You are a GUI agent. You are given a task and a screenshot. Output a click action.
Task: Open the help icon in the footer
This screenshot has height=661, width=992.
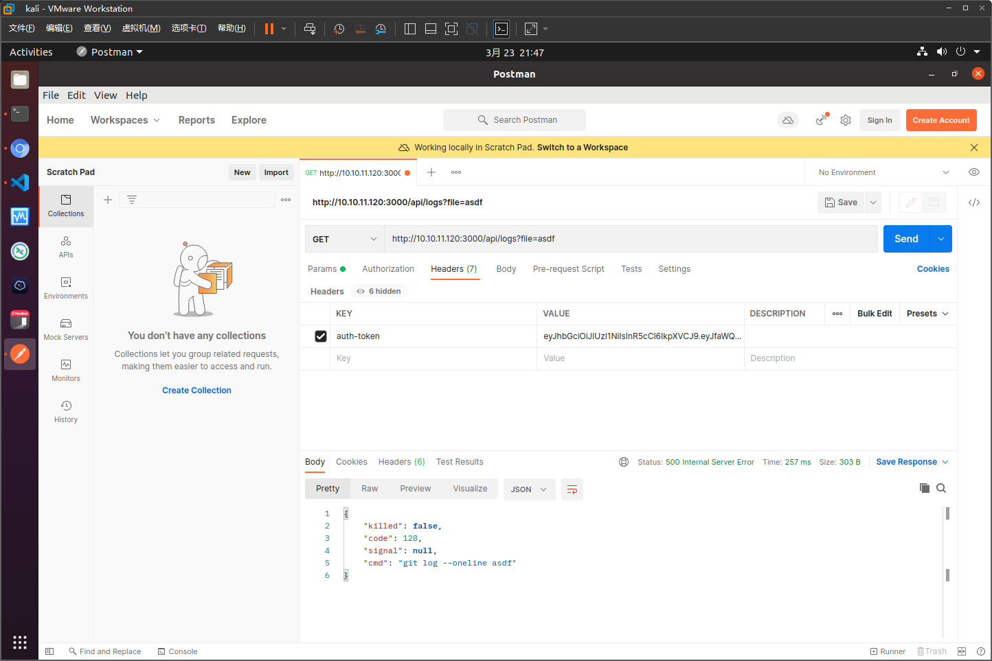[980, 651]
